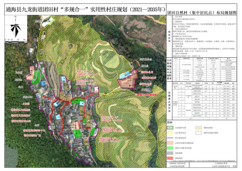Click the main title '通海县九龙街道团田村…村庄规划'
This screenshot has height=171, width=242.
click(x=85, y=10)
